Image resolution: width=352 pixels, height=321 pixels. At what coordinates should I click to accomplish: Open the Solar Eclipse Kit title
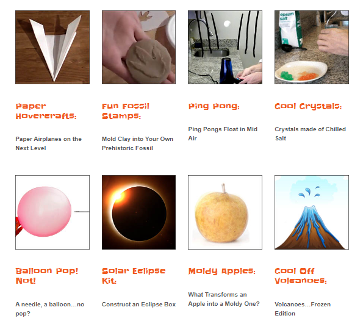(x=134, y=276)
